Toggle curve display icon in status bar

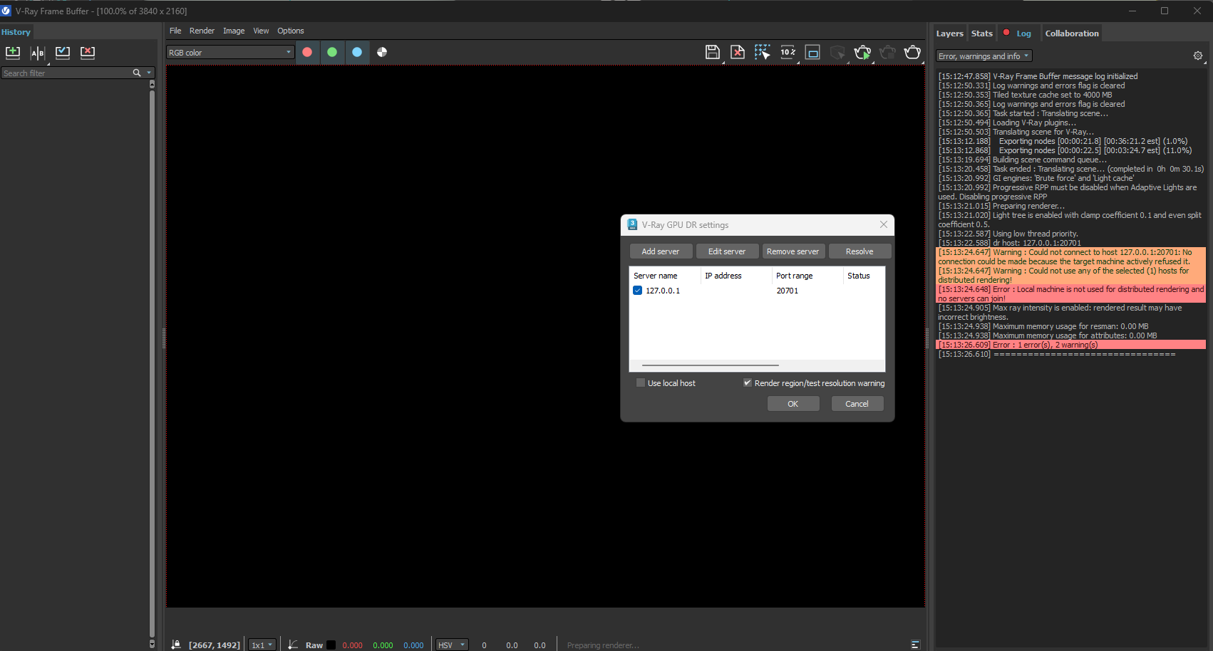pyautogui.click(x=293, y=645)
